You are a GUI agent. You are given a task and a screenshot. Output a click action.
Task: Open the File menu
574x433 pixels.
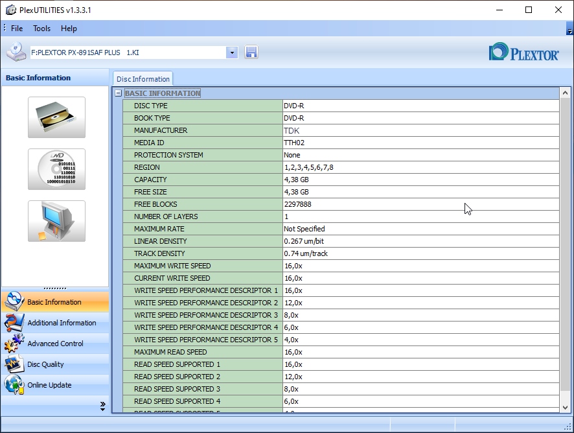(x=17, y=29)
